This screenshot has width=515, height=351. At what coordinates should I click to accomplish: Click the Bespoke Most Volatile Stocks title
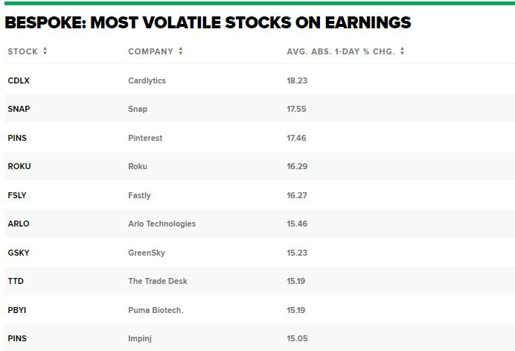coord(208,23)
